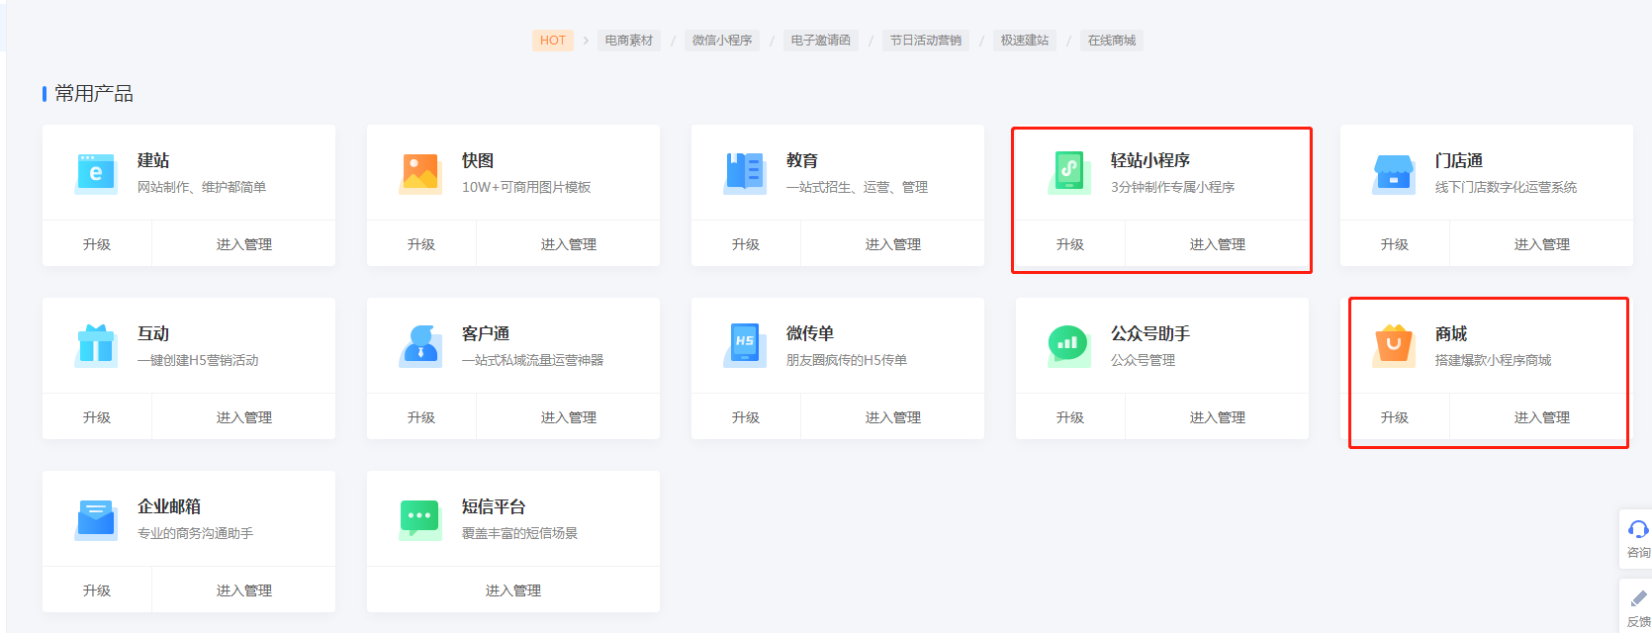Click the 快图 image template icon

pos(420,173)
